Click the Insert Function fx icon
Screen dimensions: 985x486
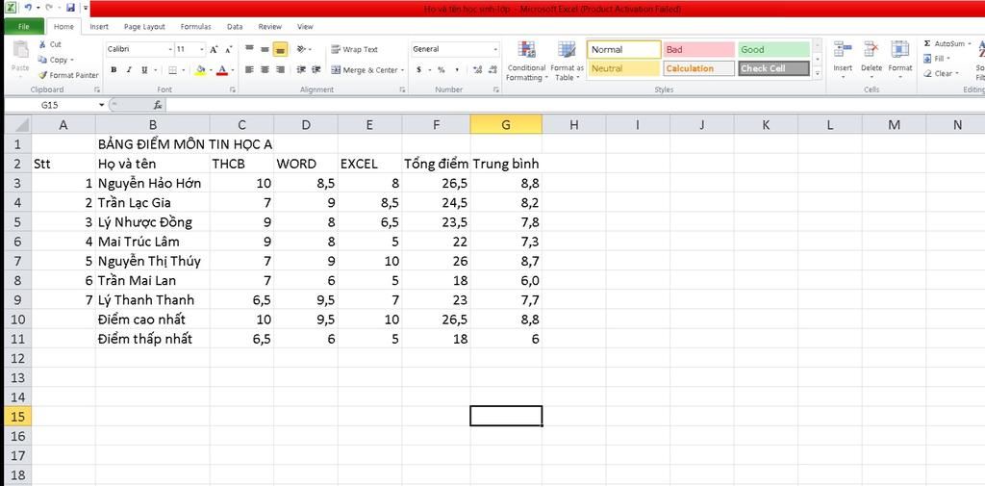click(158, 105)
